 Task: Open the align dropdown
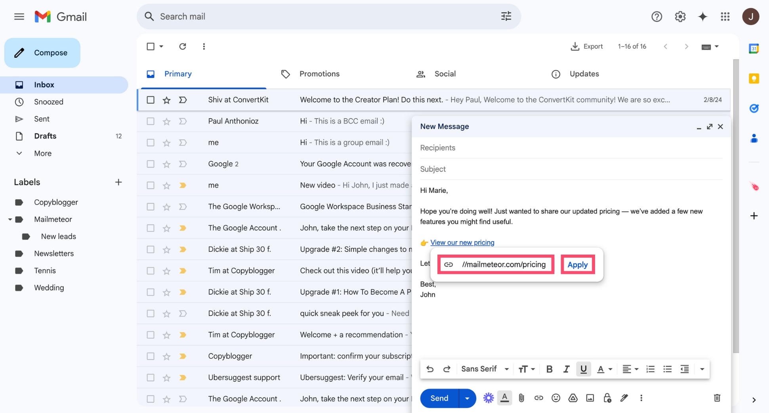pyautogui.click(x=630, y=369)
